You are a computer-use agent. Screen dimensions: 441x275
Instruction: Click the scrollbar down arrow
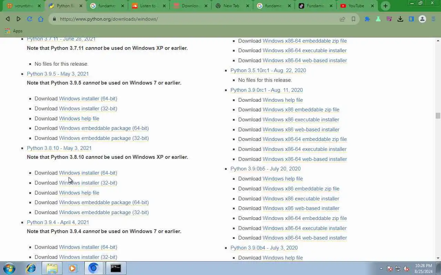pyautogui.click(x=438, y=258)
